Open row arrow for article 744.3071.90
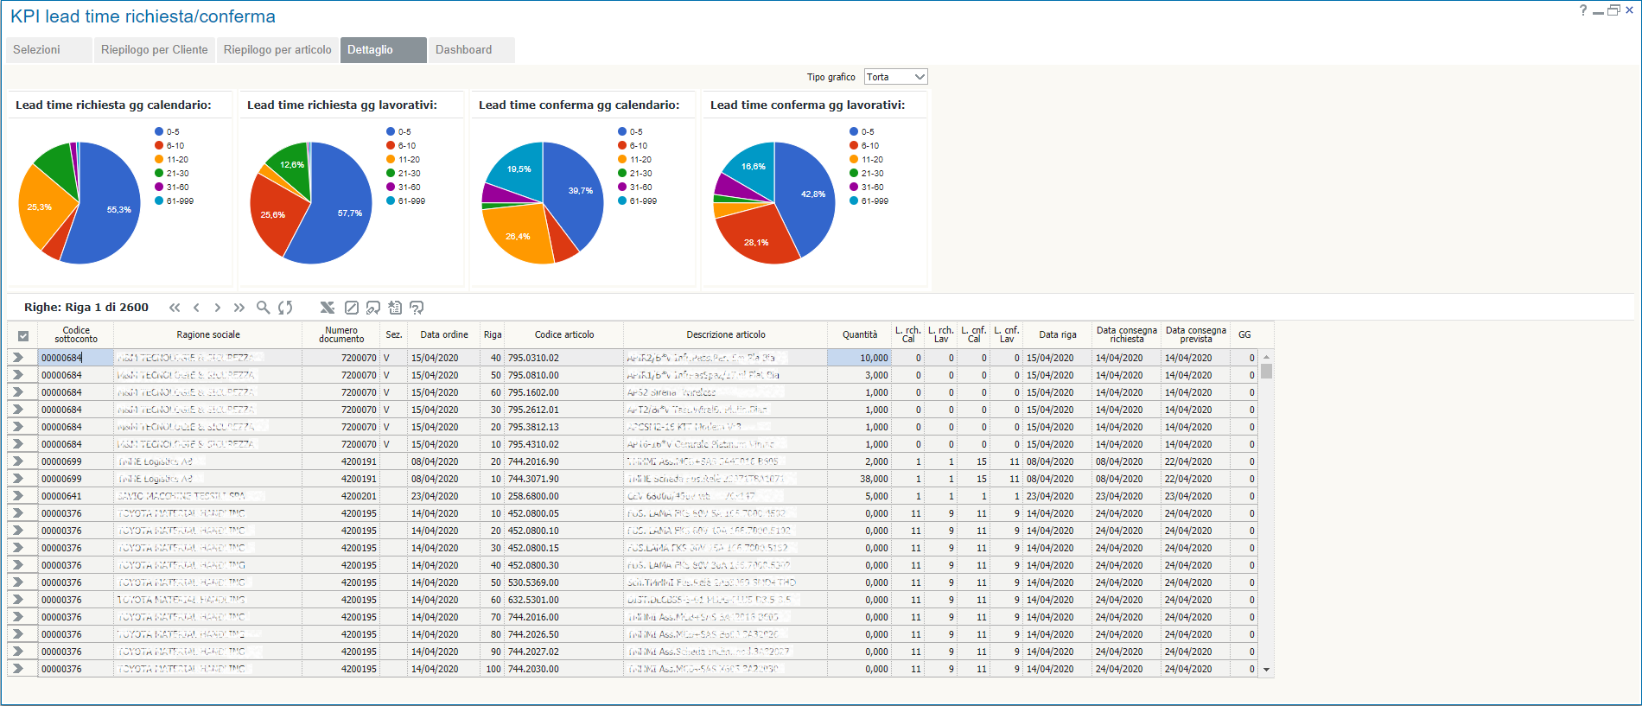 17,479
